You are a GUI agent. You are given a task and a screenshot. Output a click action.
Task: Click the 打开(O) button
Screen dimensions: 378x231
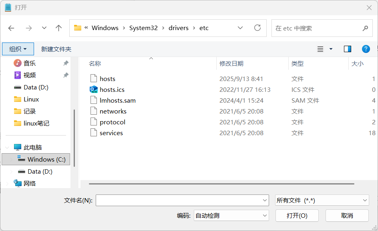(x=297, y=215)
